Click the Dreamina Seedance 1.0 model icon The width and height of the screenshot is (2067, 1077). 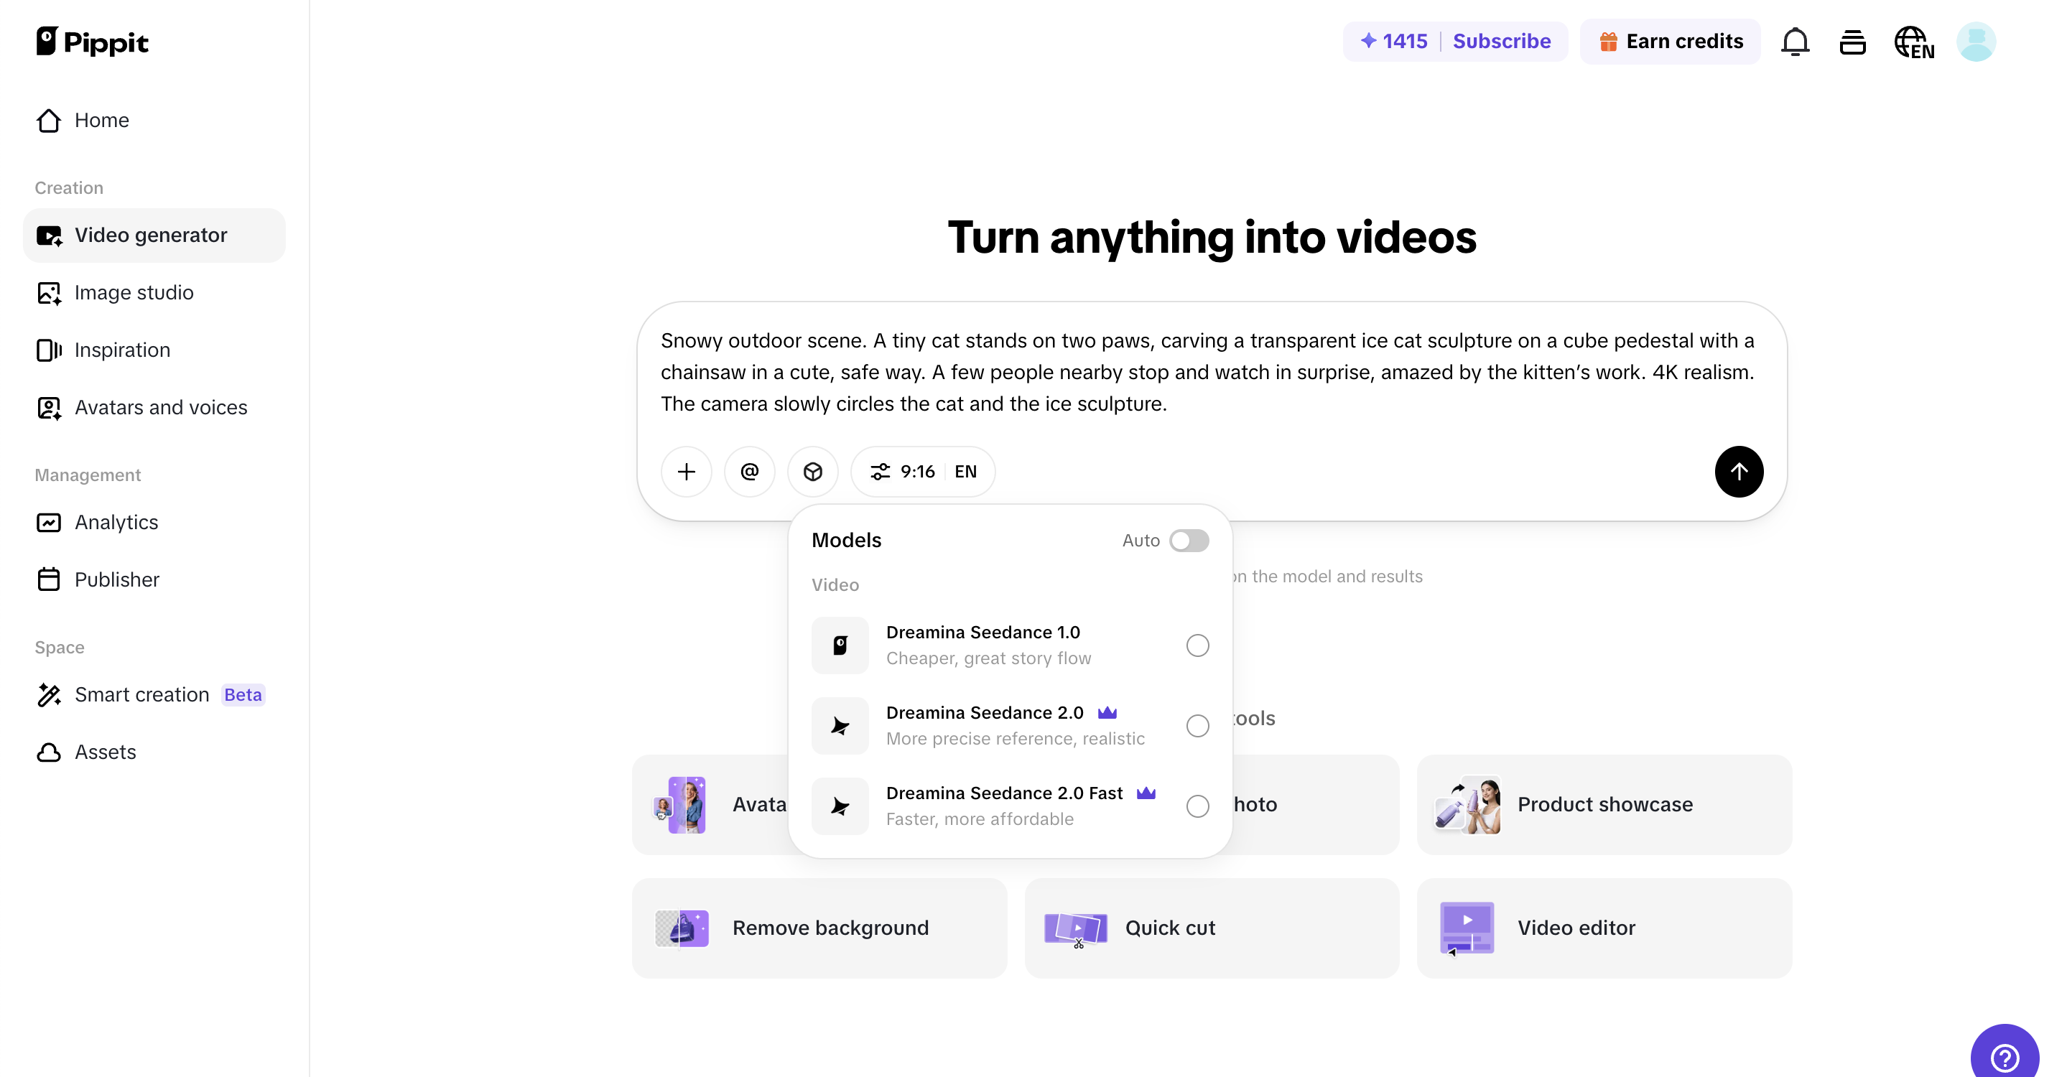pos(840,645)
